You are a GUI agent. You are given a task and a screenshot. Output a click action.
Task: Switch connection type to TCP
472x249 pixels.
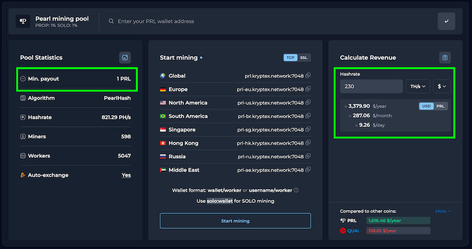coord(290,58)
